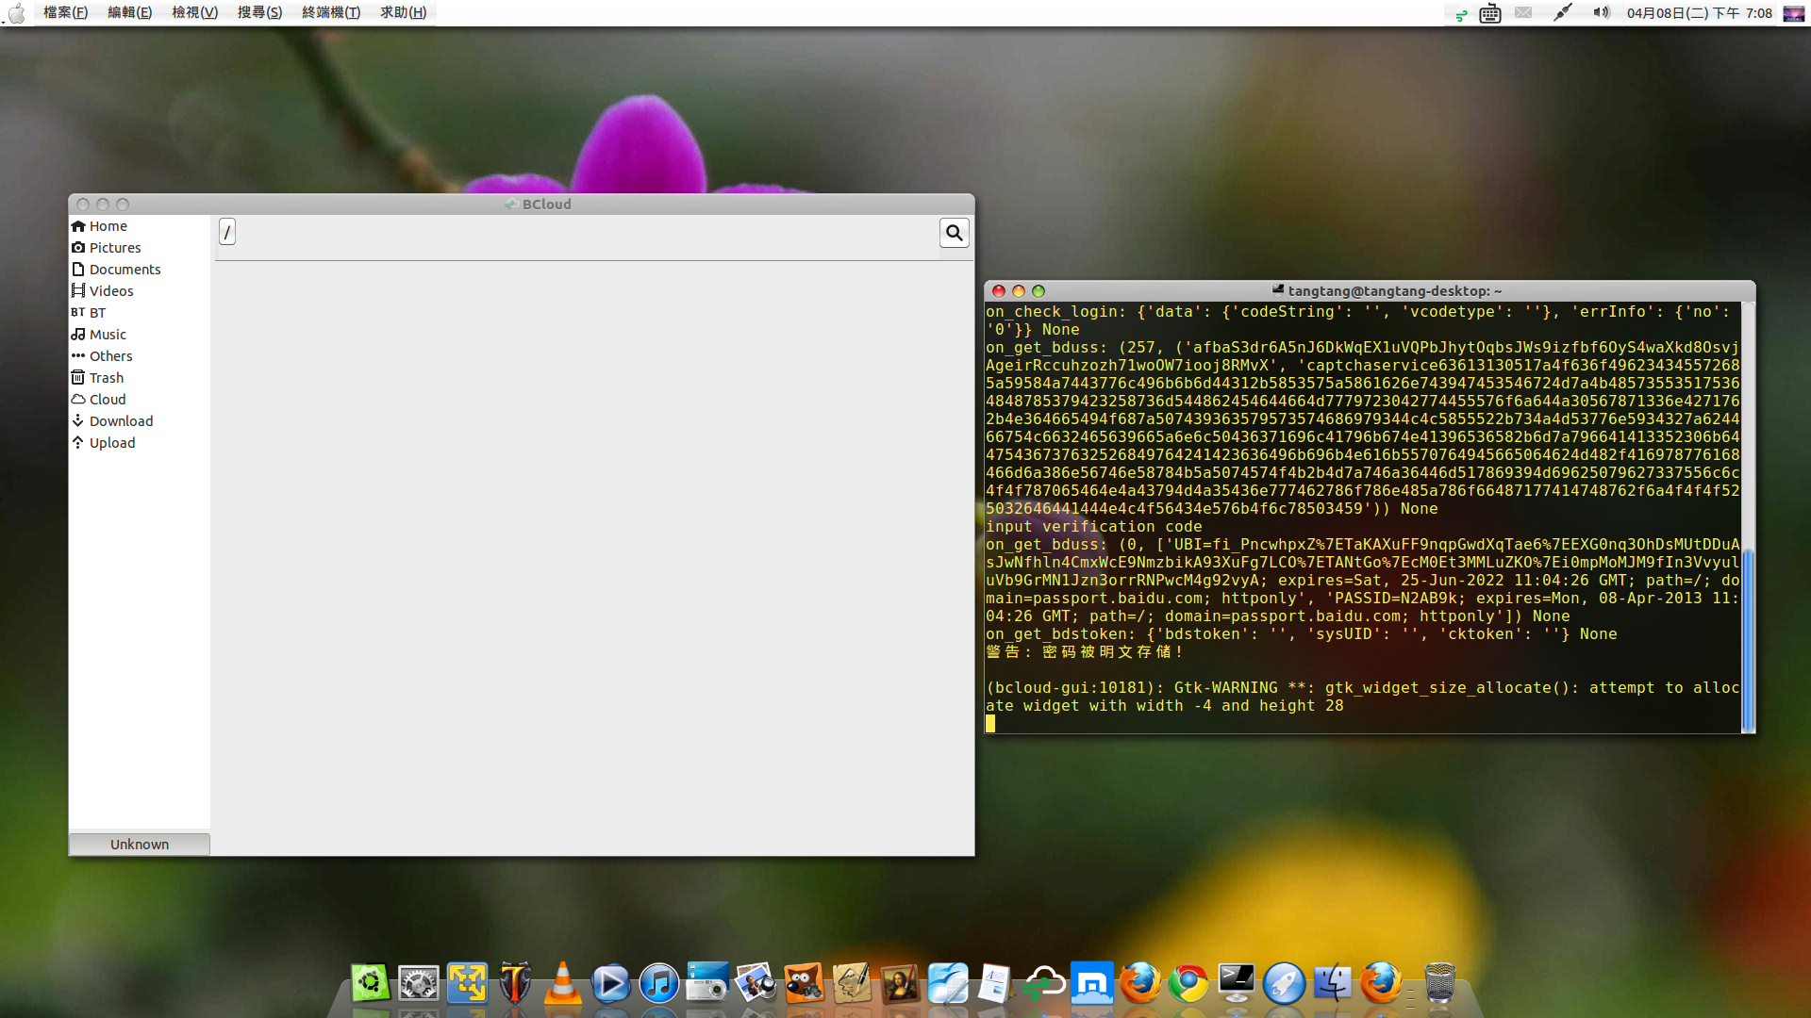The width and height of the screenshot is (1811, 1018).
Task: Open the 求助(H) menu
Action: click(404, 12)
